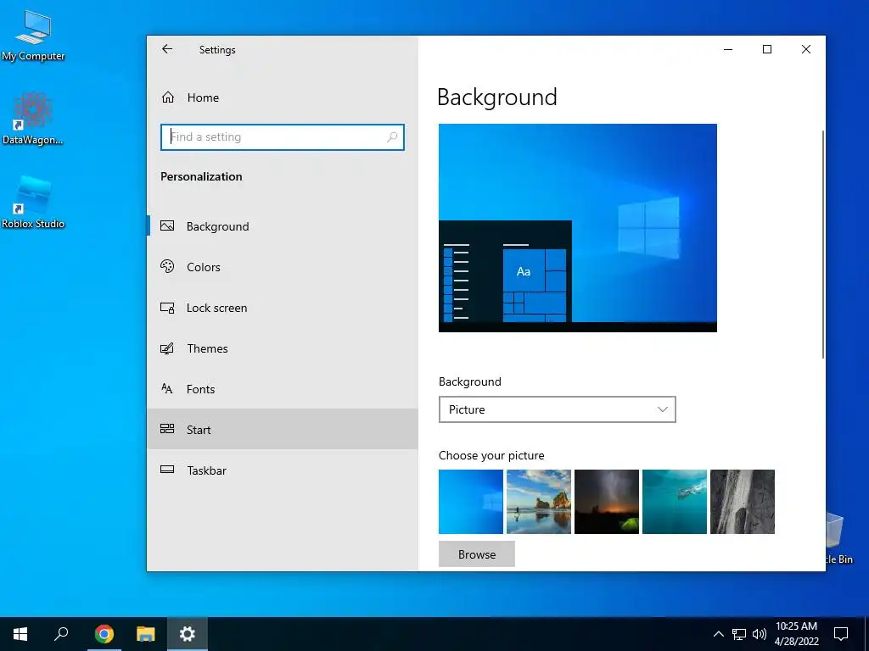
Task: Click the Browse button
Action: (477, 554)
